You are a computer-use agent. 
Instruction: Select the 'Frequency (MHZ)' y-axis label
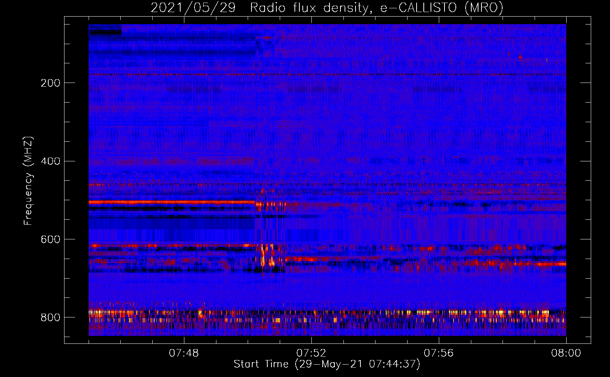[x=28, y=181]
